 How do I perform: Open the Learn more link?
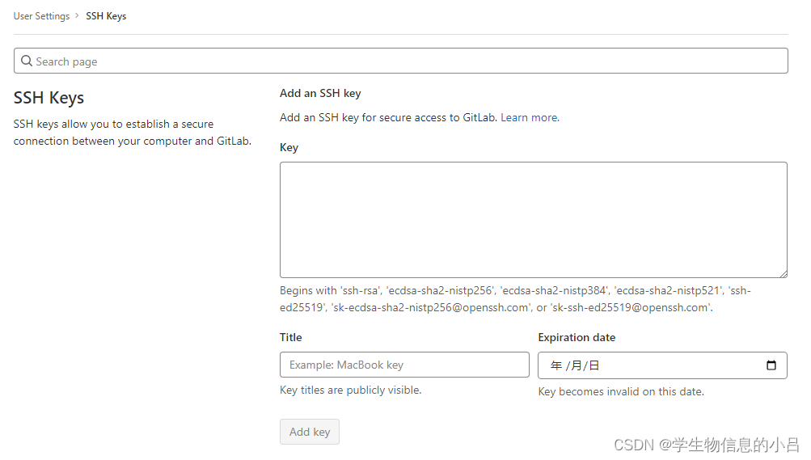[529, 118]
